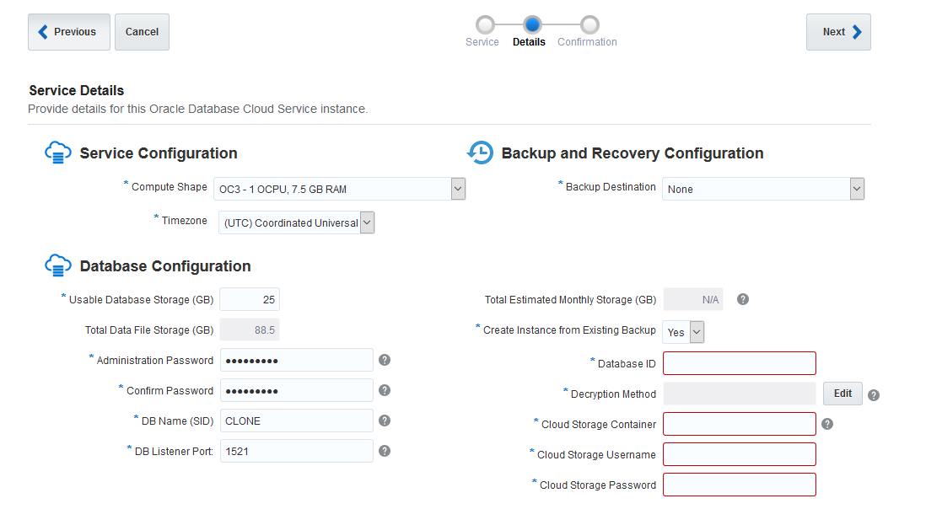
Task: Open the Backup Destination dropdown
Action: [x=857, y=189]
